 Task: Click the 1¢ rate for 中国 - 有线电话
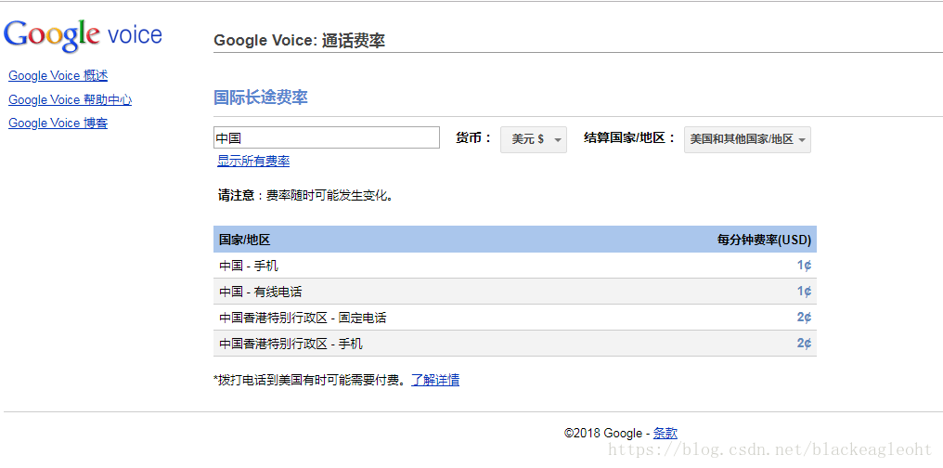point(804,292)
